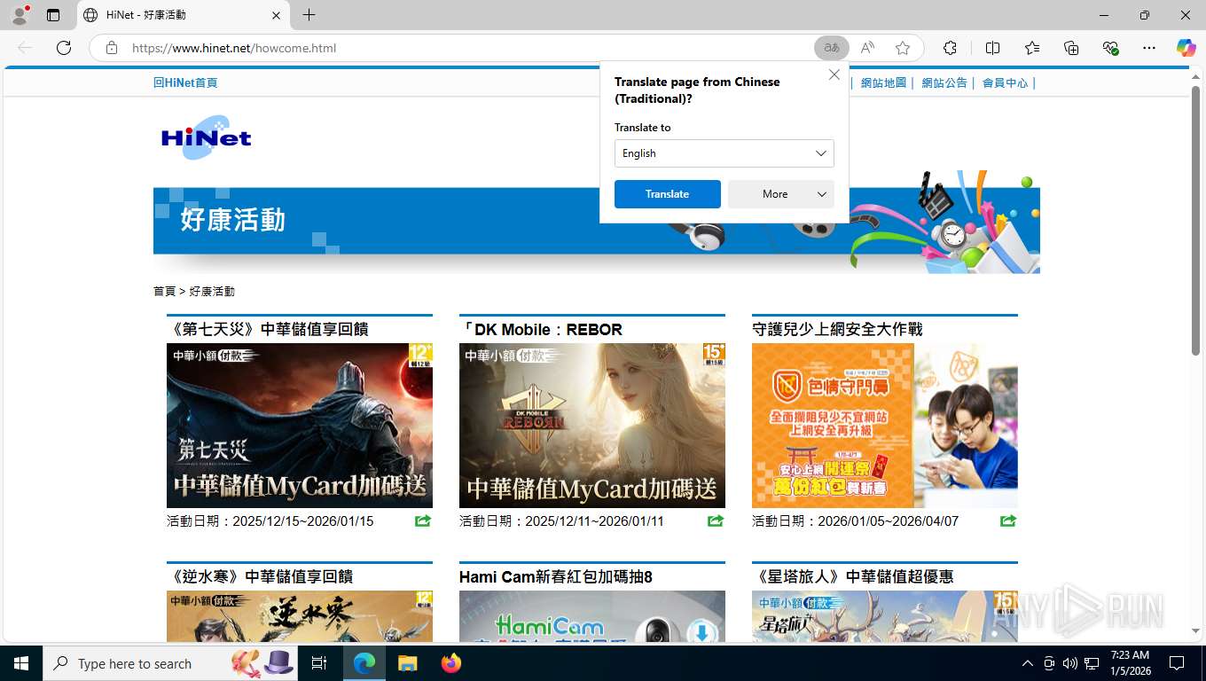
Task: Open Firefox from the taskbar
Action: (x=451, y=663)
